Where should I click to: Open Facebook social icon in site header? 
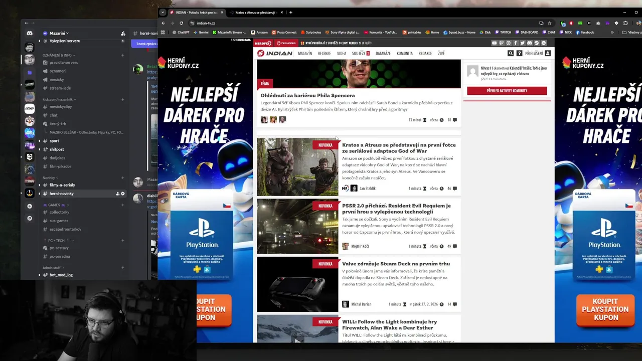click(x=515, y=43)
